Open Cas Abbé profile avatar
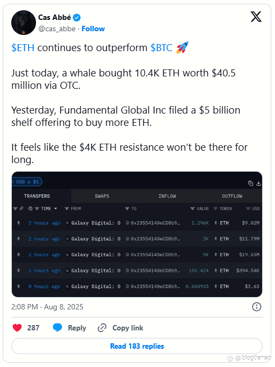275x367 pixels. point(24,23)
